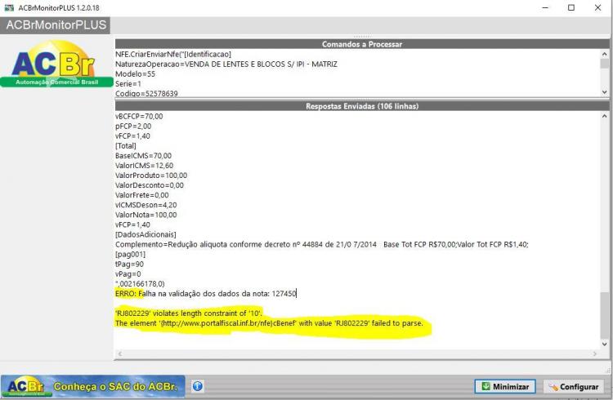Open the ACBr SAC banner
Viewport: 613px width, 400px height.
click(x=92, y=386)
